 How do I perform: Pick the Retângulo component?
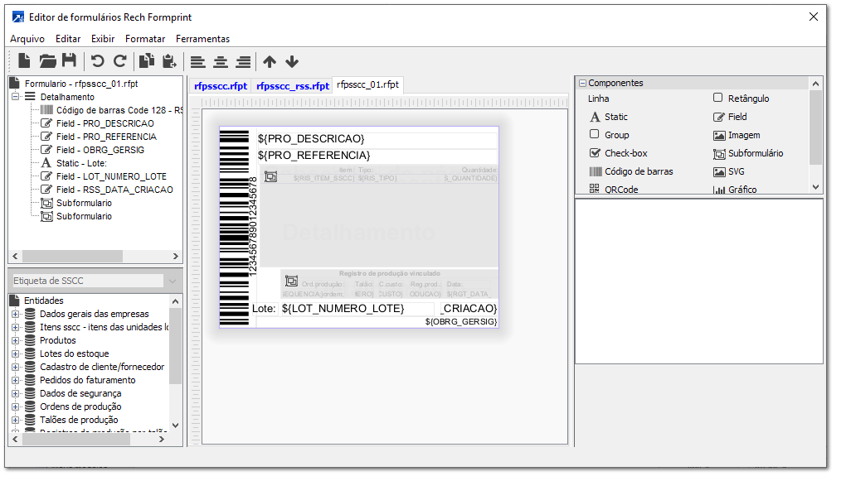741,99
